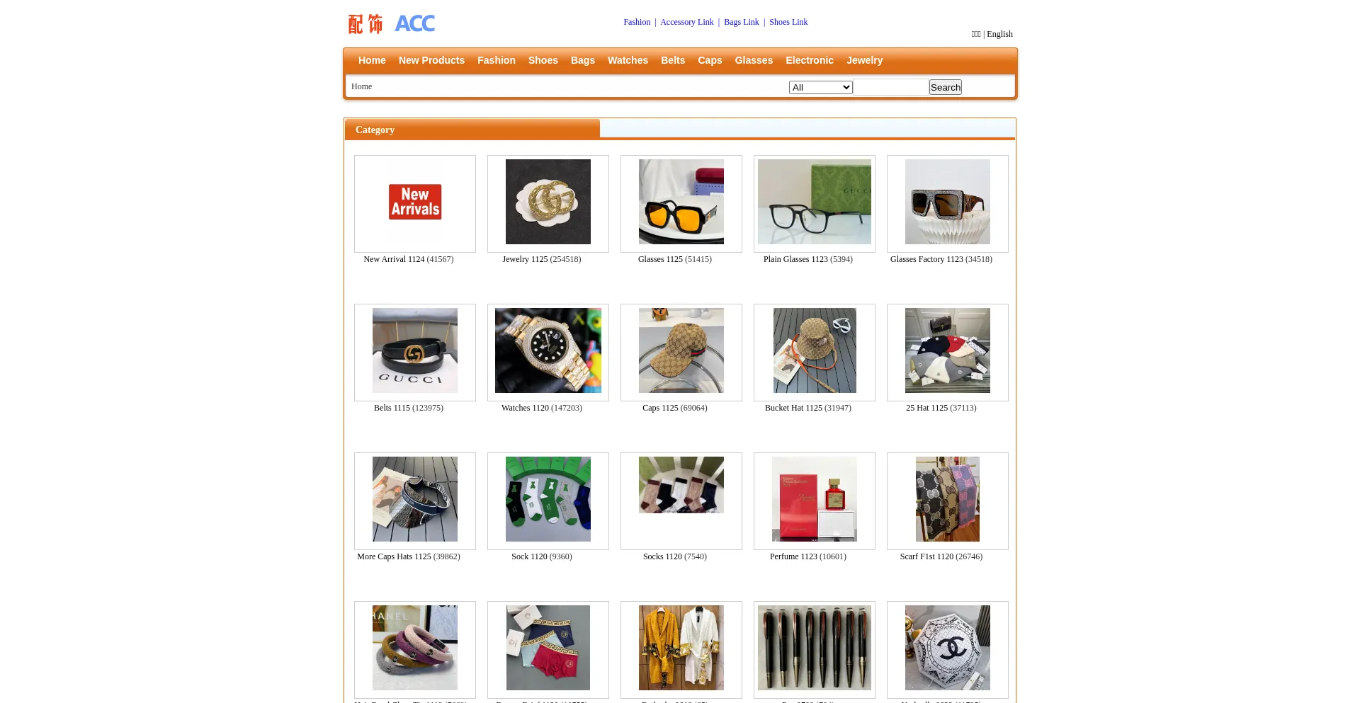Screen dimensions: 1360x703
Task: Select the Belts 1115 black belt picture
Action: pyautogui.click(x=415, y=350)
